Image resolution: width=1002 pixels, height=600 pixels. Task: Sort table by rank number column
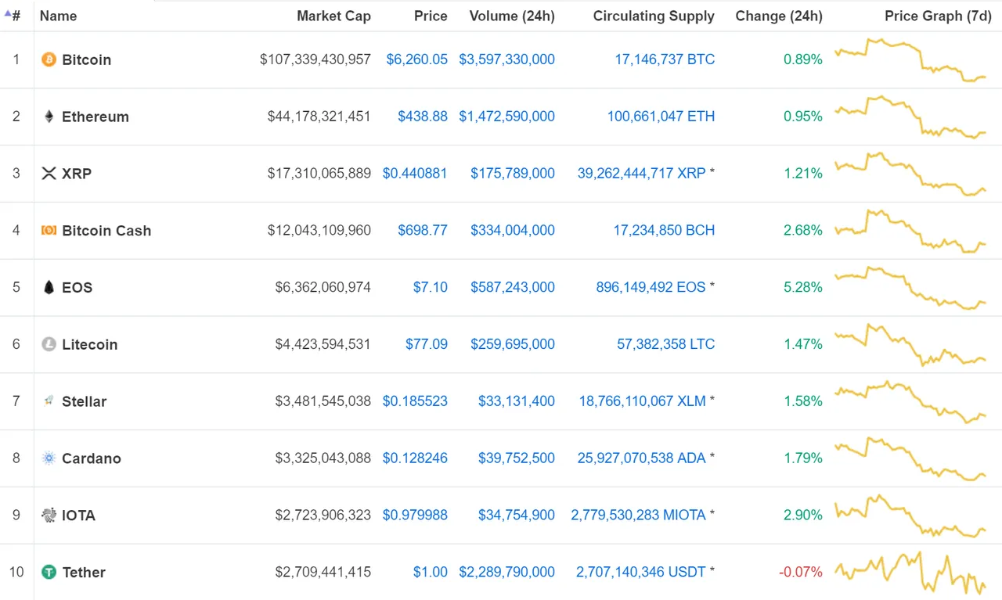pyautogui.click(x=13, y=16)
